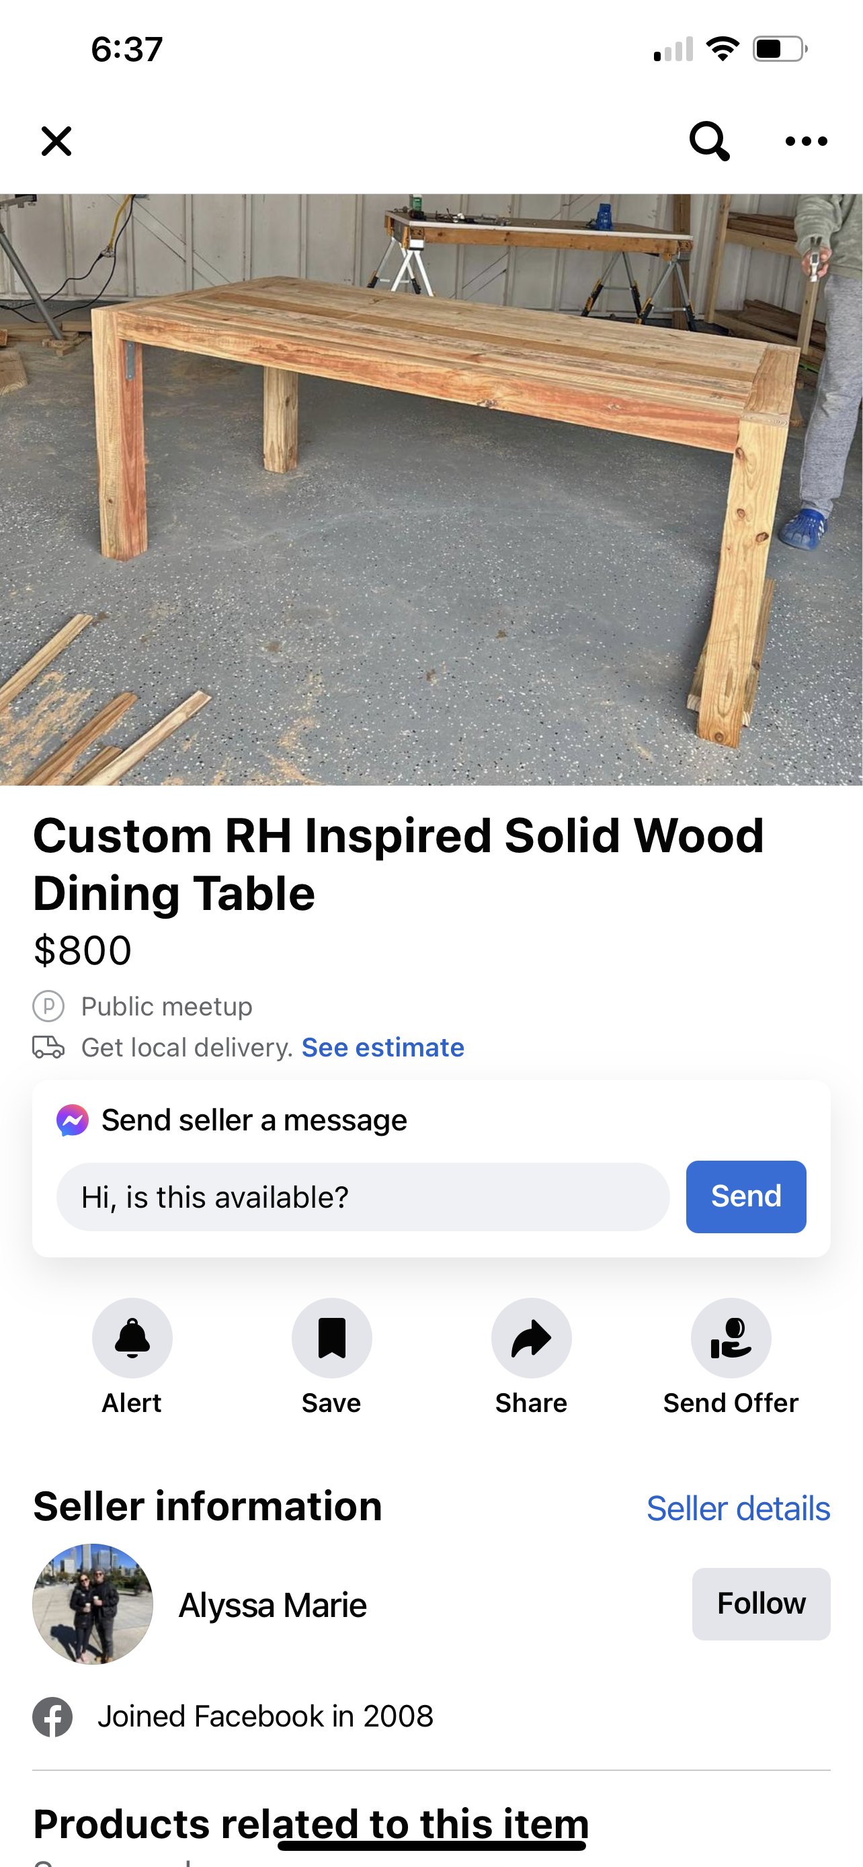The width and height of the screenshot is (863, 1867).
Task: Tap the 'Hi, is this available?' message field
Action: click(x=362, y=1196)
